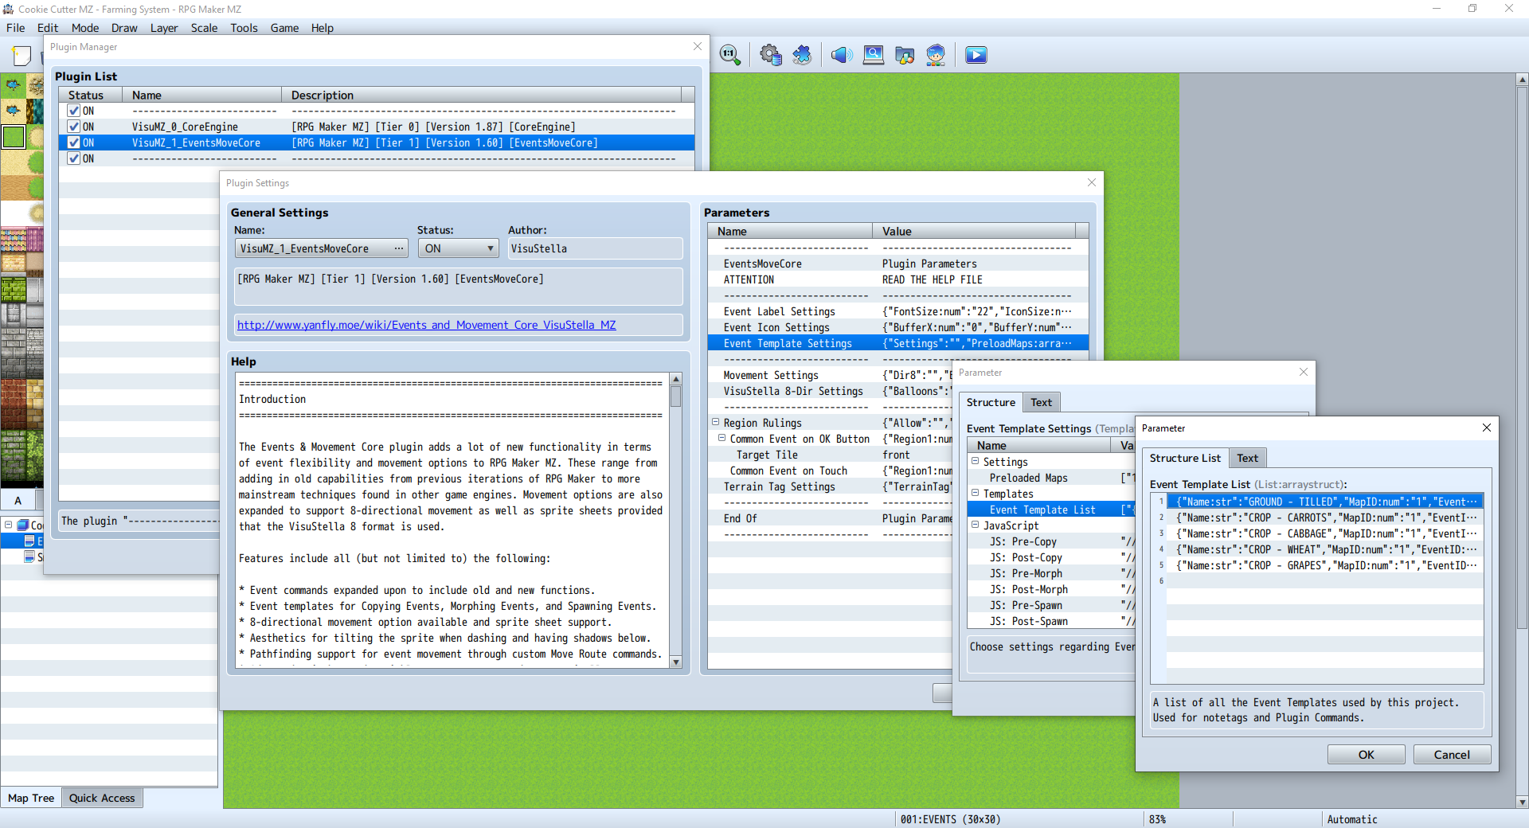
Task: Open the File menu
Action: point(15,28)
